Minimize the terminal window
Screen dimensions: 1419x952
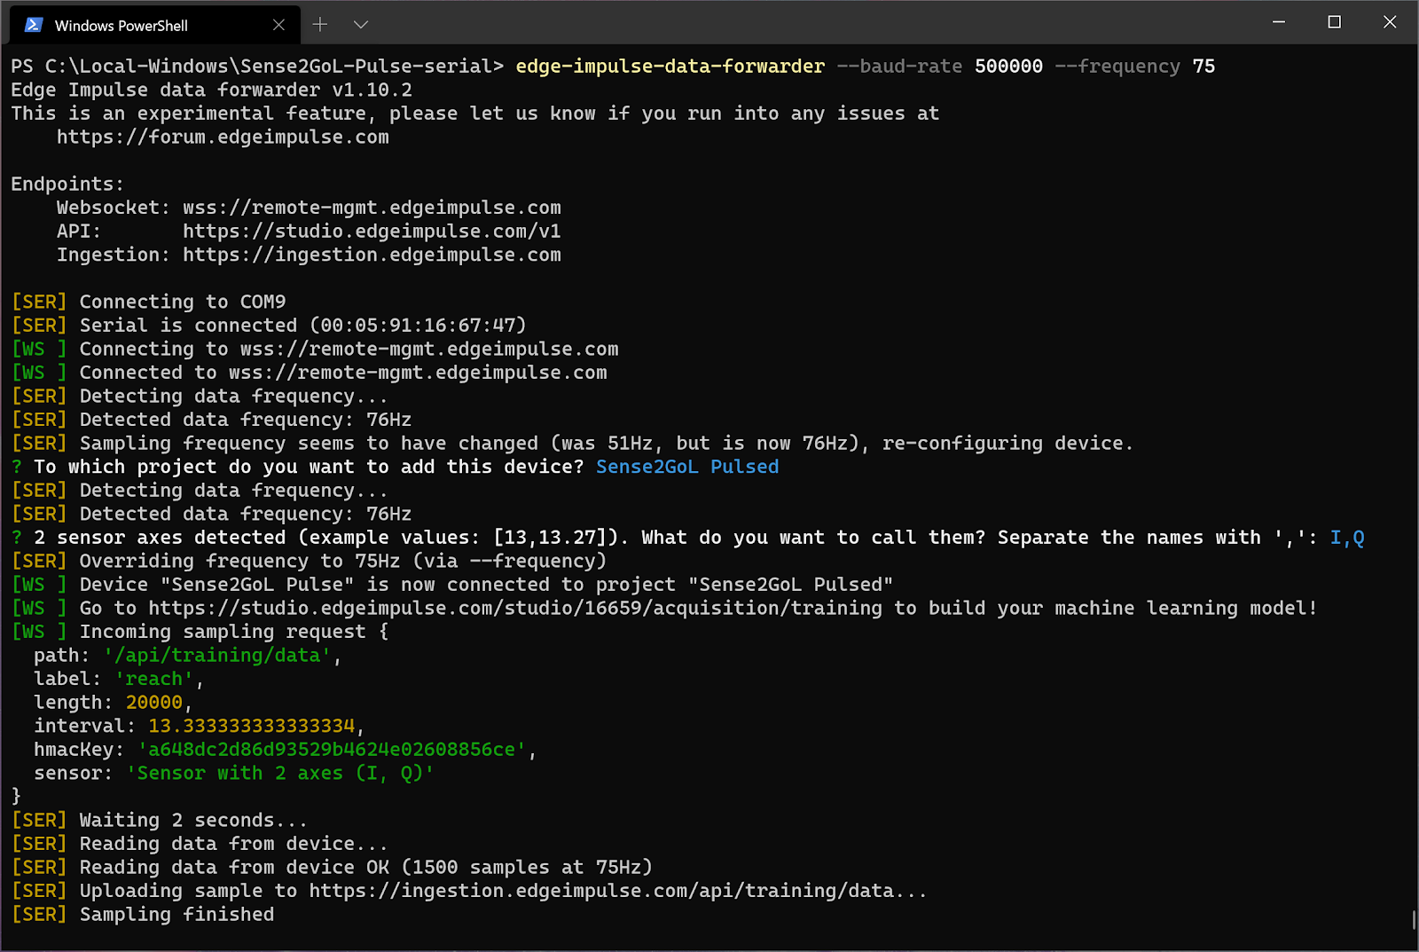[x=1279, y=22]
